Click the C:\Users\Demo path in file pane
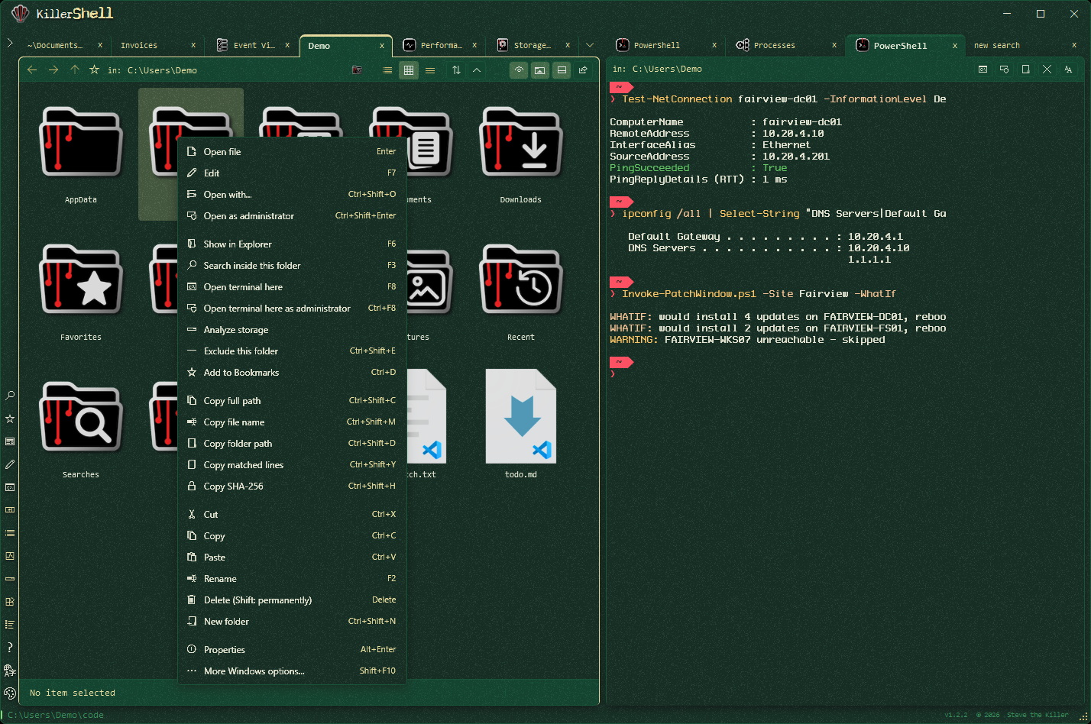The width and height of the screenshot is (1091, 724). [162, 70]
